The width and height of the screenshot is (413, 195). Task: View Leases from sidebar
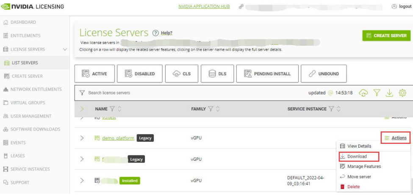pyautogui.click(x=14, y=156)
